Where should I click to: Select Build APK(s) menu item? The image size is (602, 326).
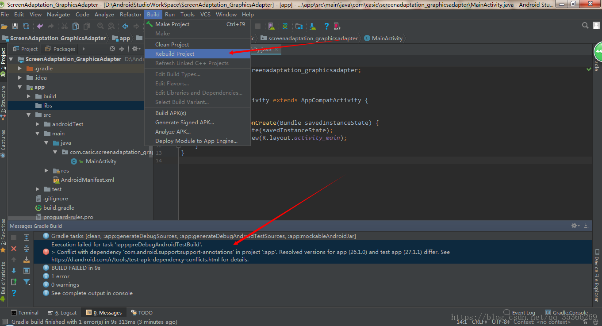(x=197, y=113)
